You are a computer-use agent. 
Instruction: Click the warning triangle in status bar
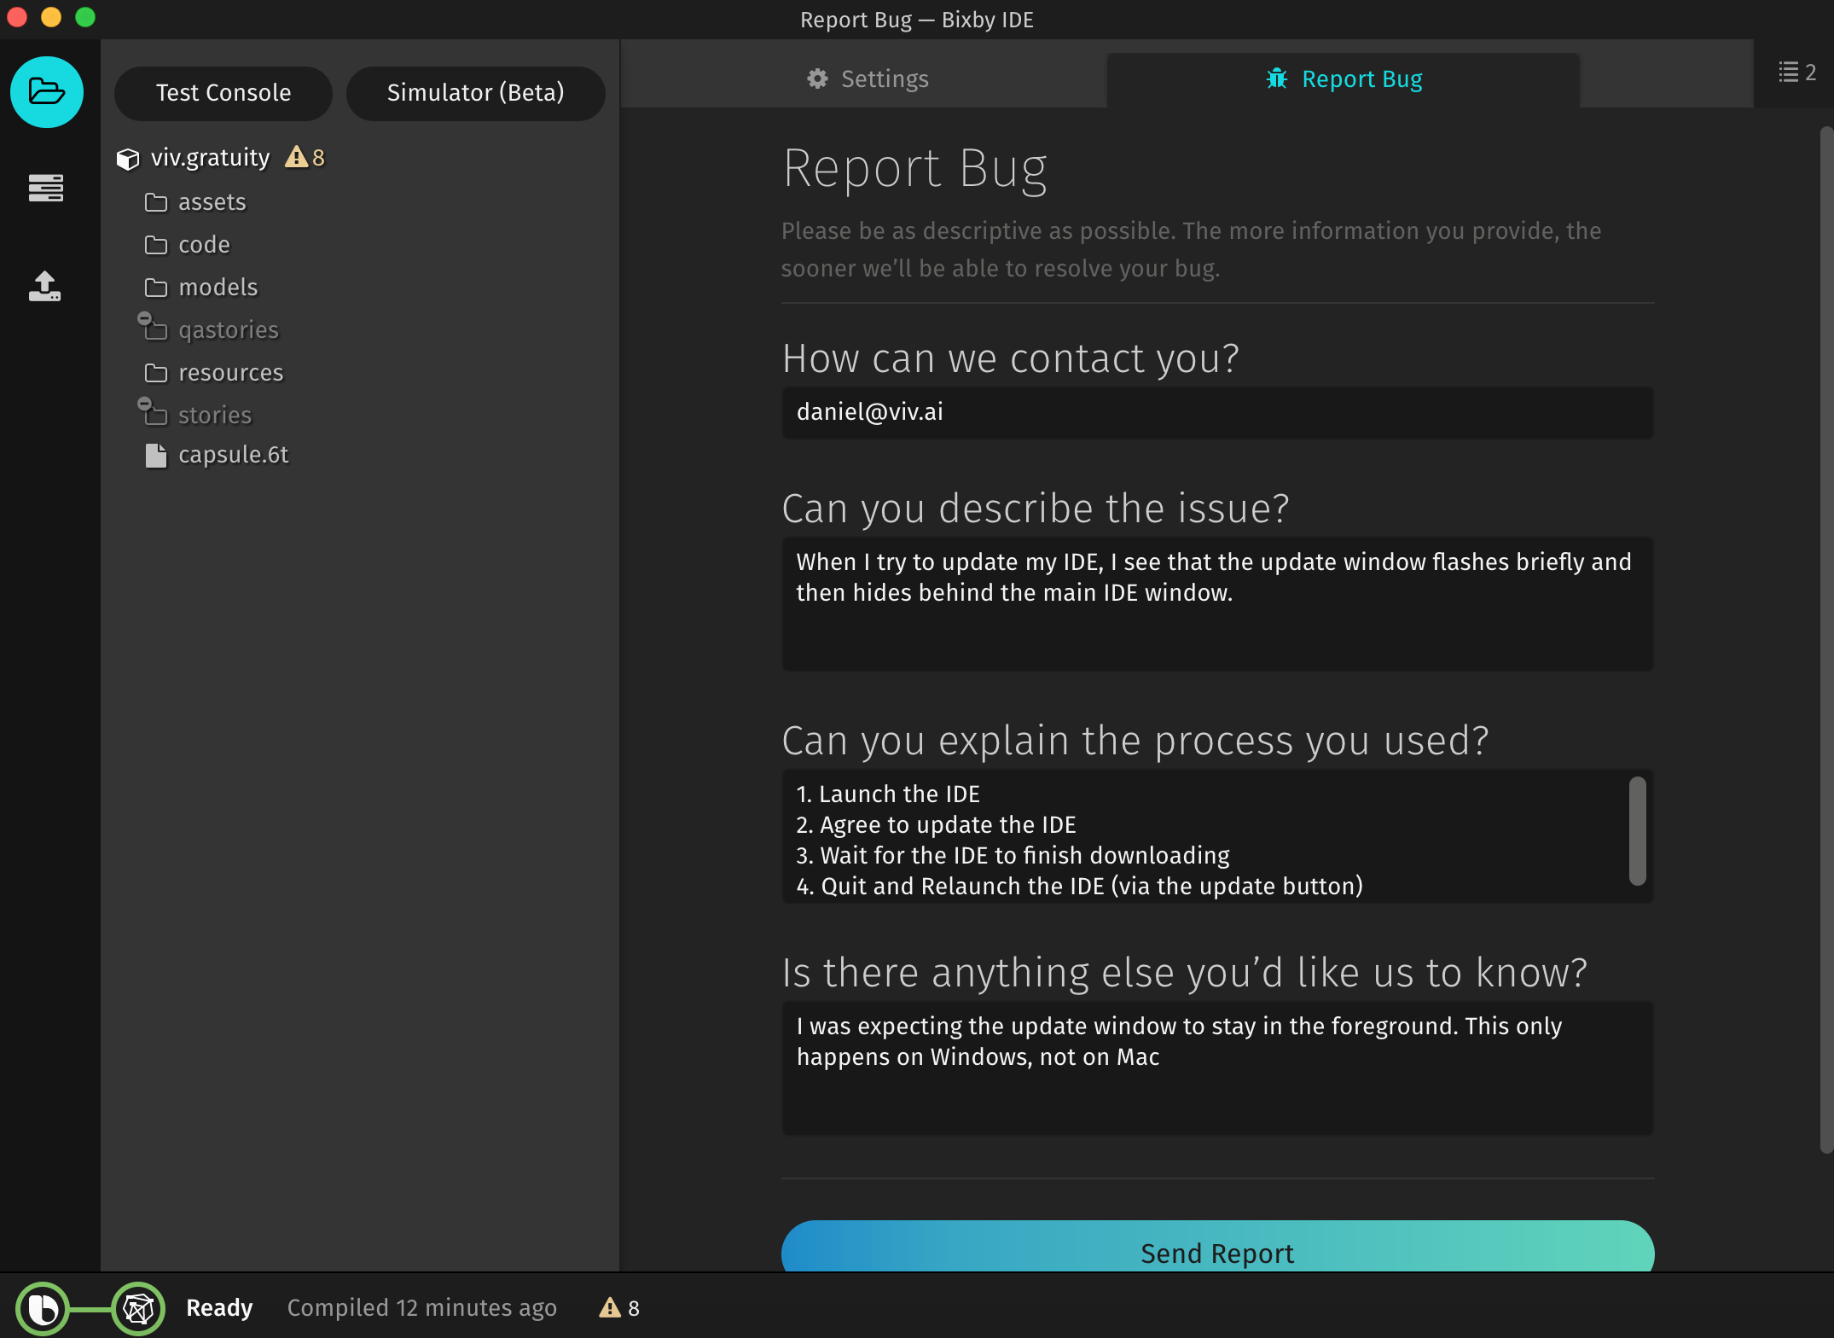pyautogui.click(x=610, y=1307)
